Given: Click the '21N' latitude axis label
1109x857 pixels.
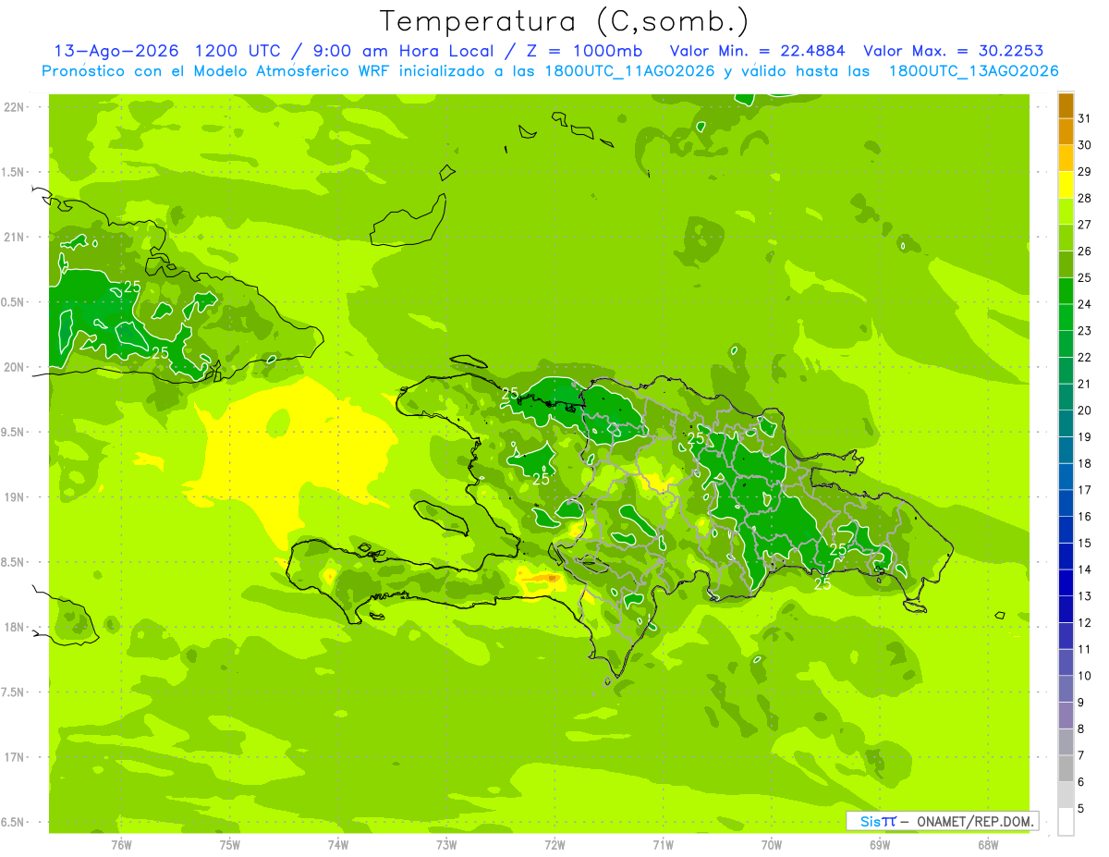Looking at the screenshot, I should pos(15,237).
